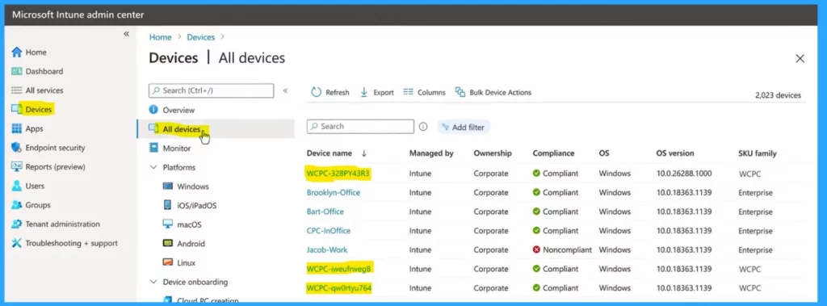Screen dimensions: 827x306
Task: Open device Brooklyn-Office
Action: click(x=334, y=193)
